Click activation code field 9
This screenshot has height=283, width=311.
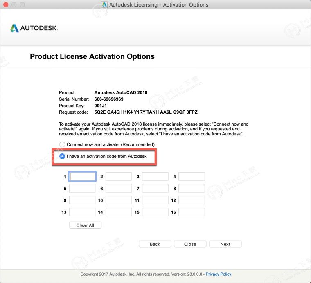pos(82,200)
